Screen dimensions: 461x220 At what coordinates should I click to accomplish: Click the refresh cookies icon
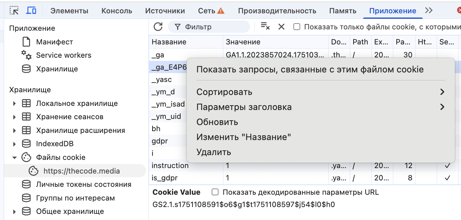158,27
